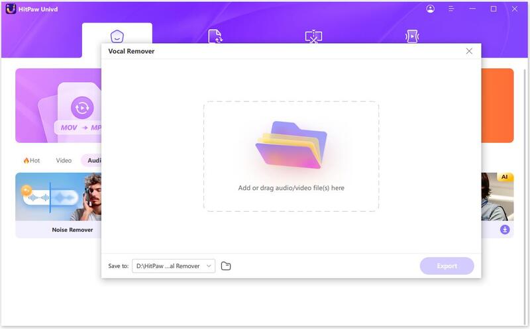Click the Noise Remover label
The image size is (530, 329).
pos(72,230)
